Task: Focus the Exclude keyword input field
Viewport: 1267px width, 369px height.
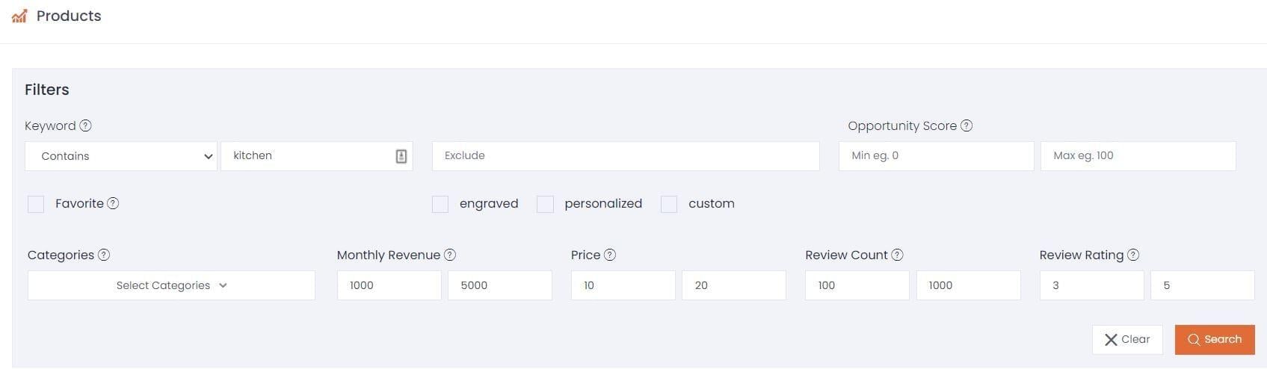Action: click(626, 156)
